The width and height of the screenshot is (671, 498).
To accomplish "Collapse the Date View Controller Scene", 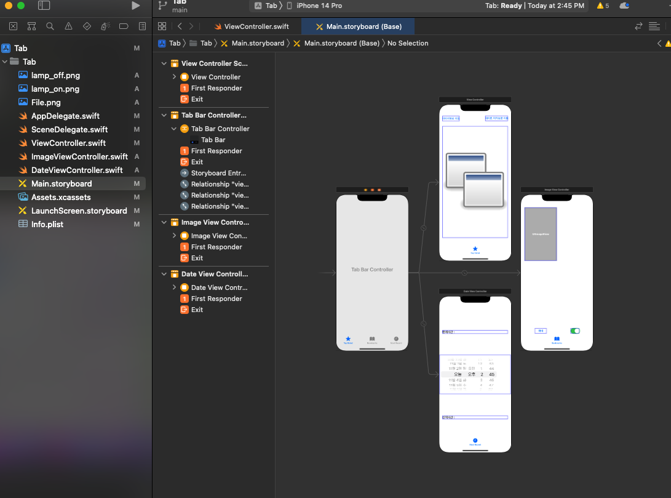I will [164, 274].
